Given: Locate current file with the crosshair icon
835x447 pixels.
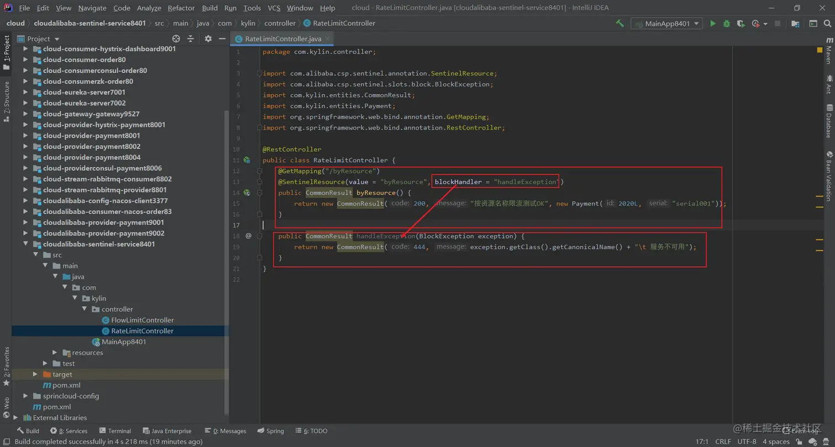Looking at the screenshot, I should 176,39.
